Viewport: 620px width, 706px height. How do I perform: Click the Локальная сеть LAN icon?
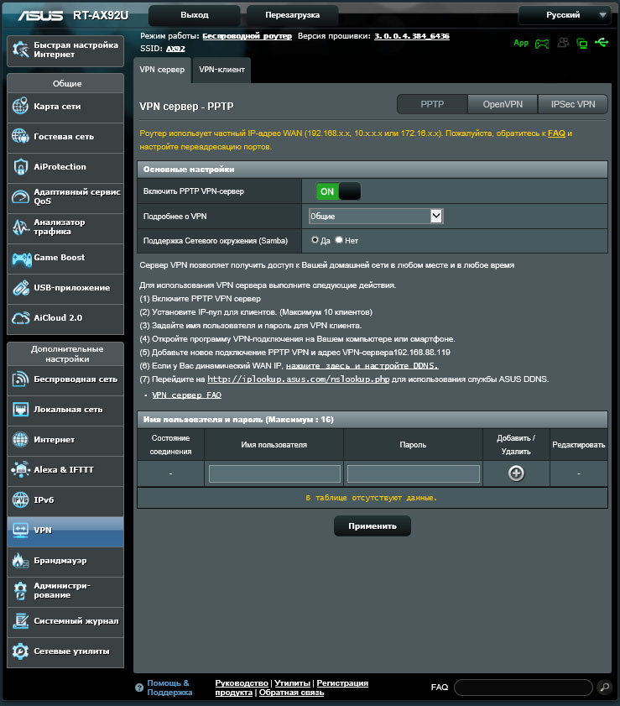20,410
